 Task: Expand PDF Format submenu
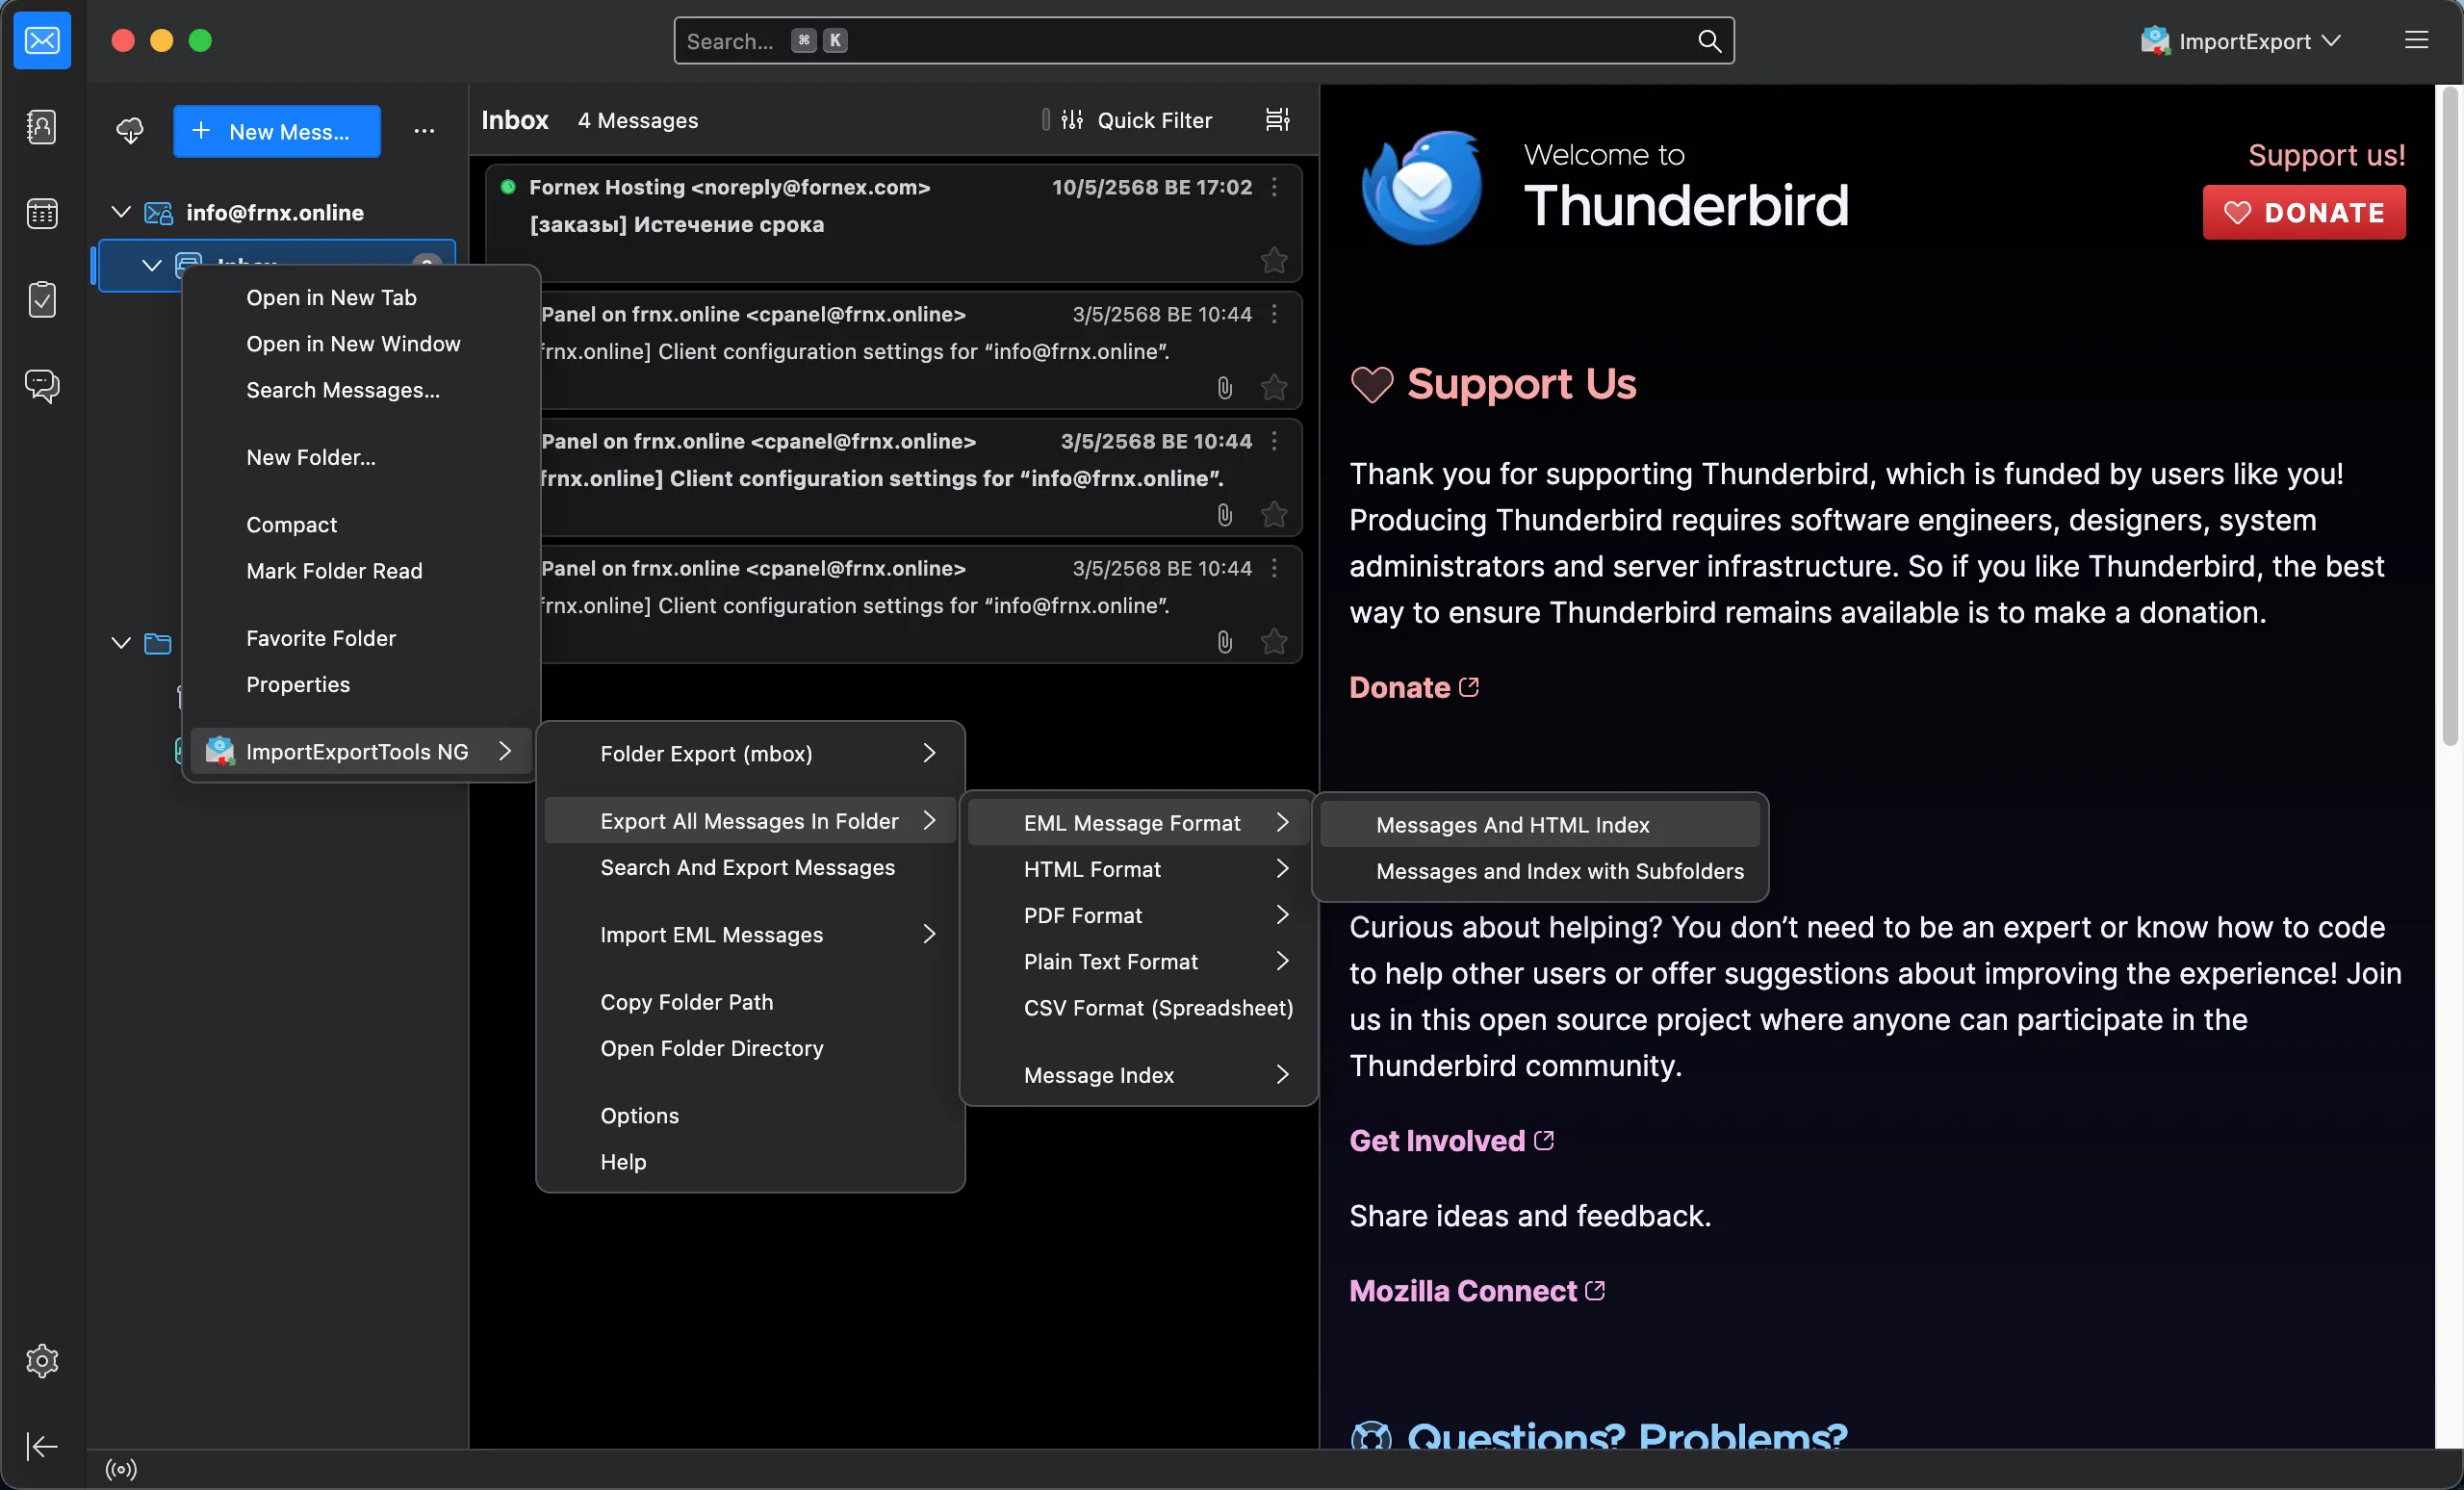point(1138,915)
